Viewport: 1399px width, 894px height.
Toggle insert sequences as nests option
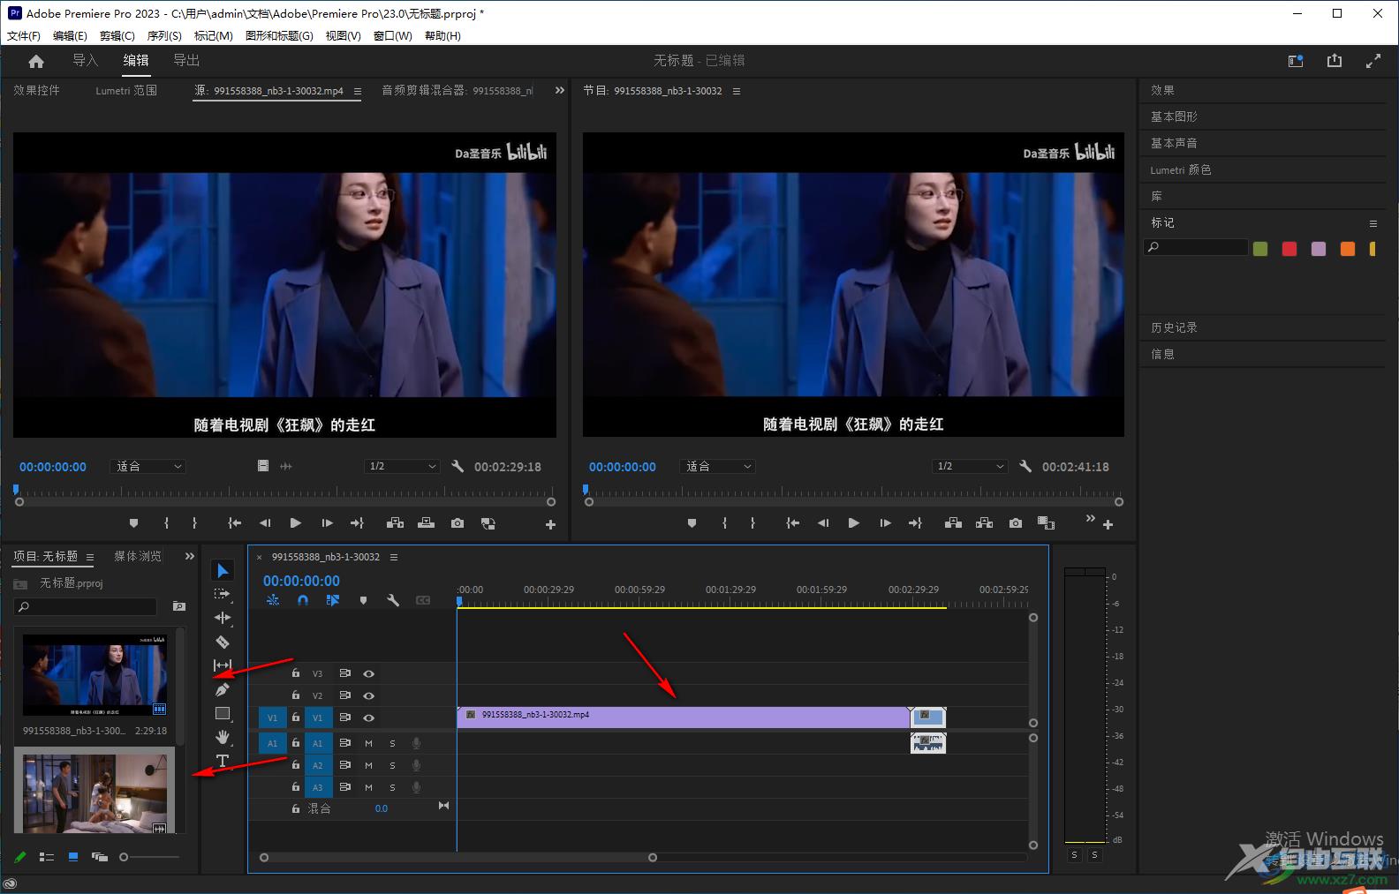(273, 600)
